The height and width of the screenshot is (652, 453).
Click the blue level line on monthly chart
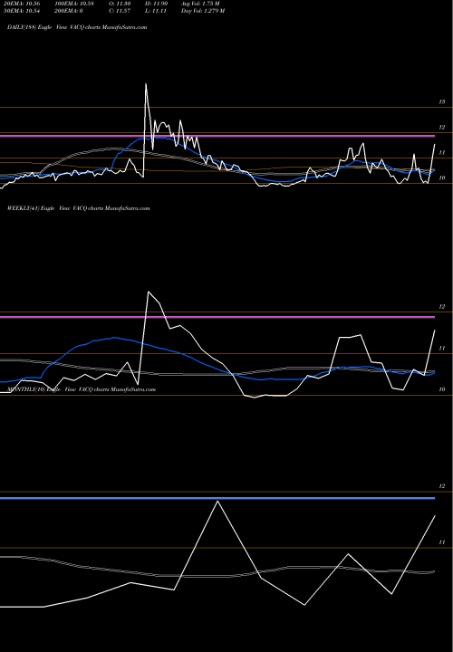click(217, 498)
